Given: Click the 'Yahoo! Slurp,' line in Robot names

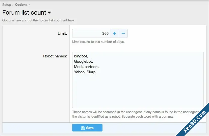Looking at the screenshot, I should click(85, 72).
